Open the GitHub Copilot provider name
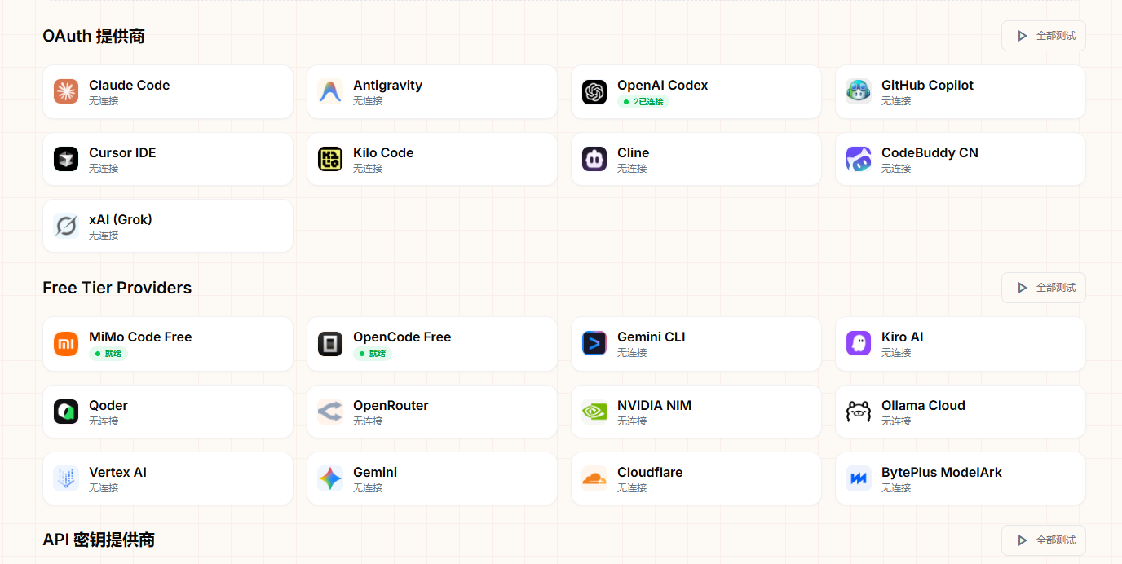1122x564 pixels. point(927,85)
